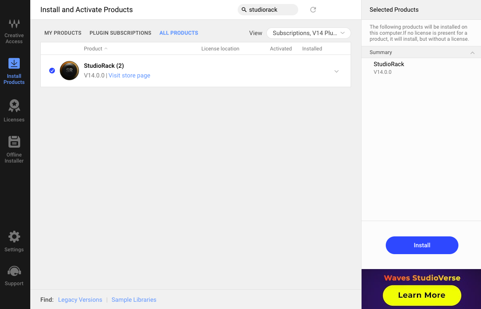The width and height of the screenshot is (481, 309).
Task: Click the Waves StudioVerse banner title
Action: tap(422, 278)
